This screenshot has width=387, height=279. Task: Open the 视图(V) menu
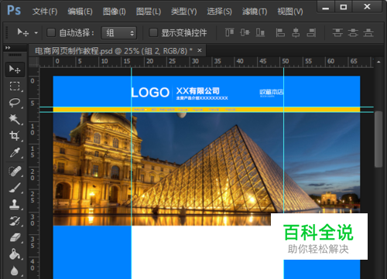[x=290, y=12]
